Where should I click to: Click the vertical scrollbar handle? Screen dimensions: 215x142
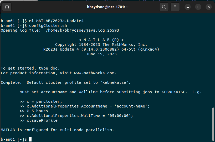click(x=213, y=124)
